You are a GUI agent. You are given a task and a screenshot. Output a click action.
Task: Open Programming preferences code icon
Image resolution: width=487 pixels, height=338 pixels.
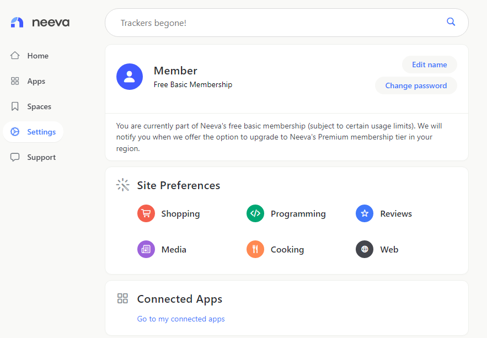[x=255, y=213]
